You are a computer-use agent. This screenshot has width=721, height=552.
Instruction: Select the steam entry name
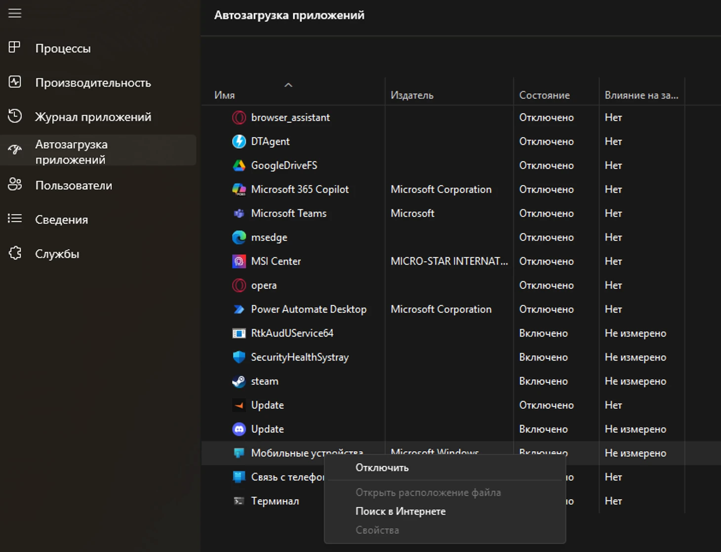tap(265, 381)
